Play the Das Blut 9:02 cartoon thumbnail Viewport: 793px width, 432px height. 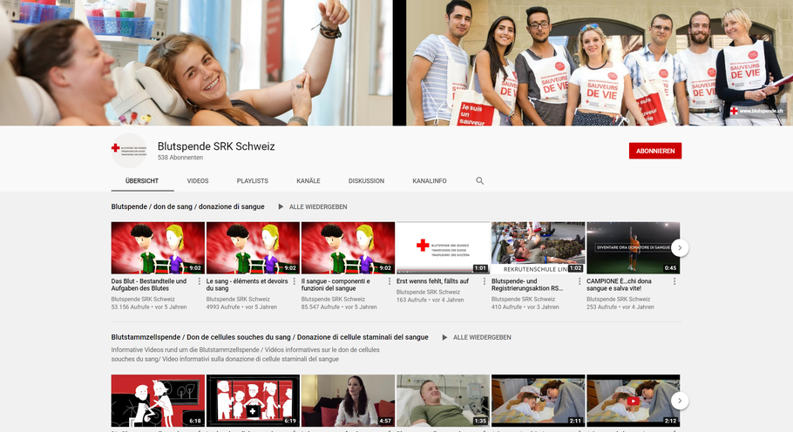pyautogui.click(x=158, y=247)
